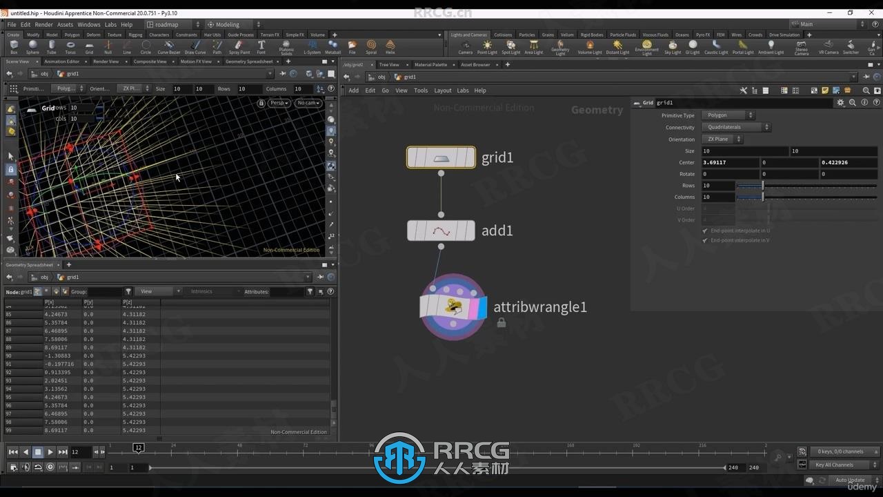Screen dimensions: 883x497
Task: Select the Draw Curve shelf tool
Action: coord(195,47)
